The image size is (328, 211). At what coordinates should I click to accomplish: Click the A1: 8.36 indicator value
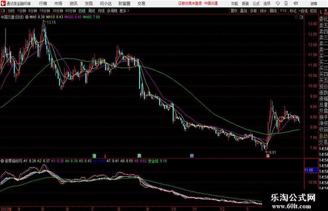[30, 161]
